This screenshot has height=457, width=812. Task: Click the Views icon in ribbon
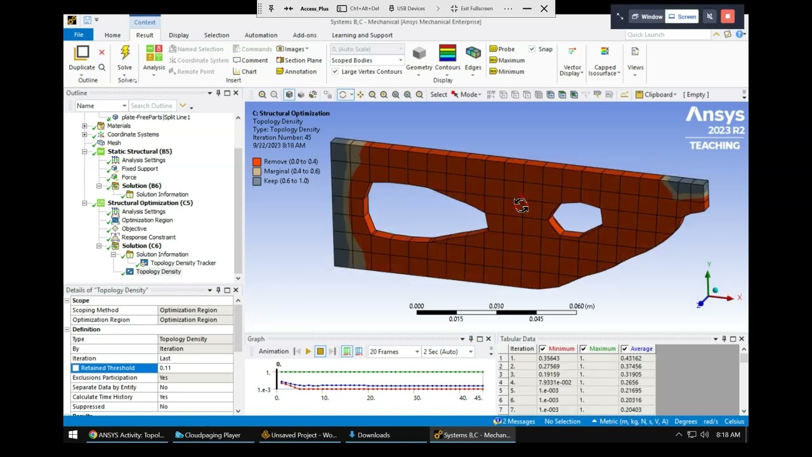coord(635,51)
